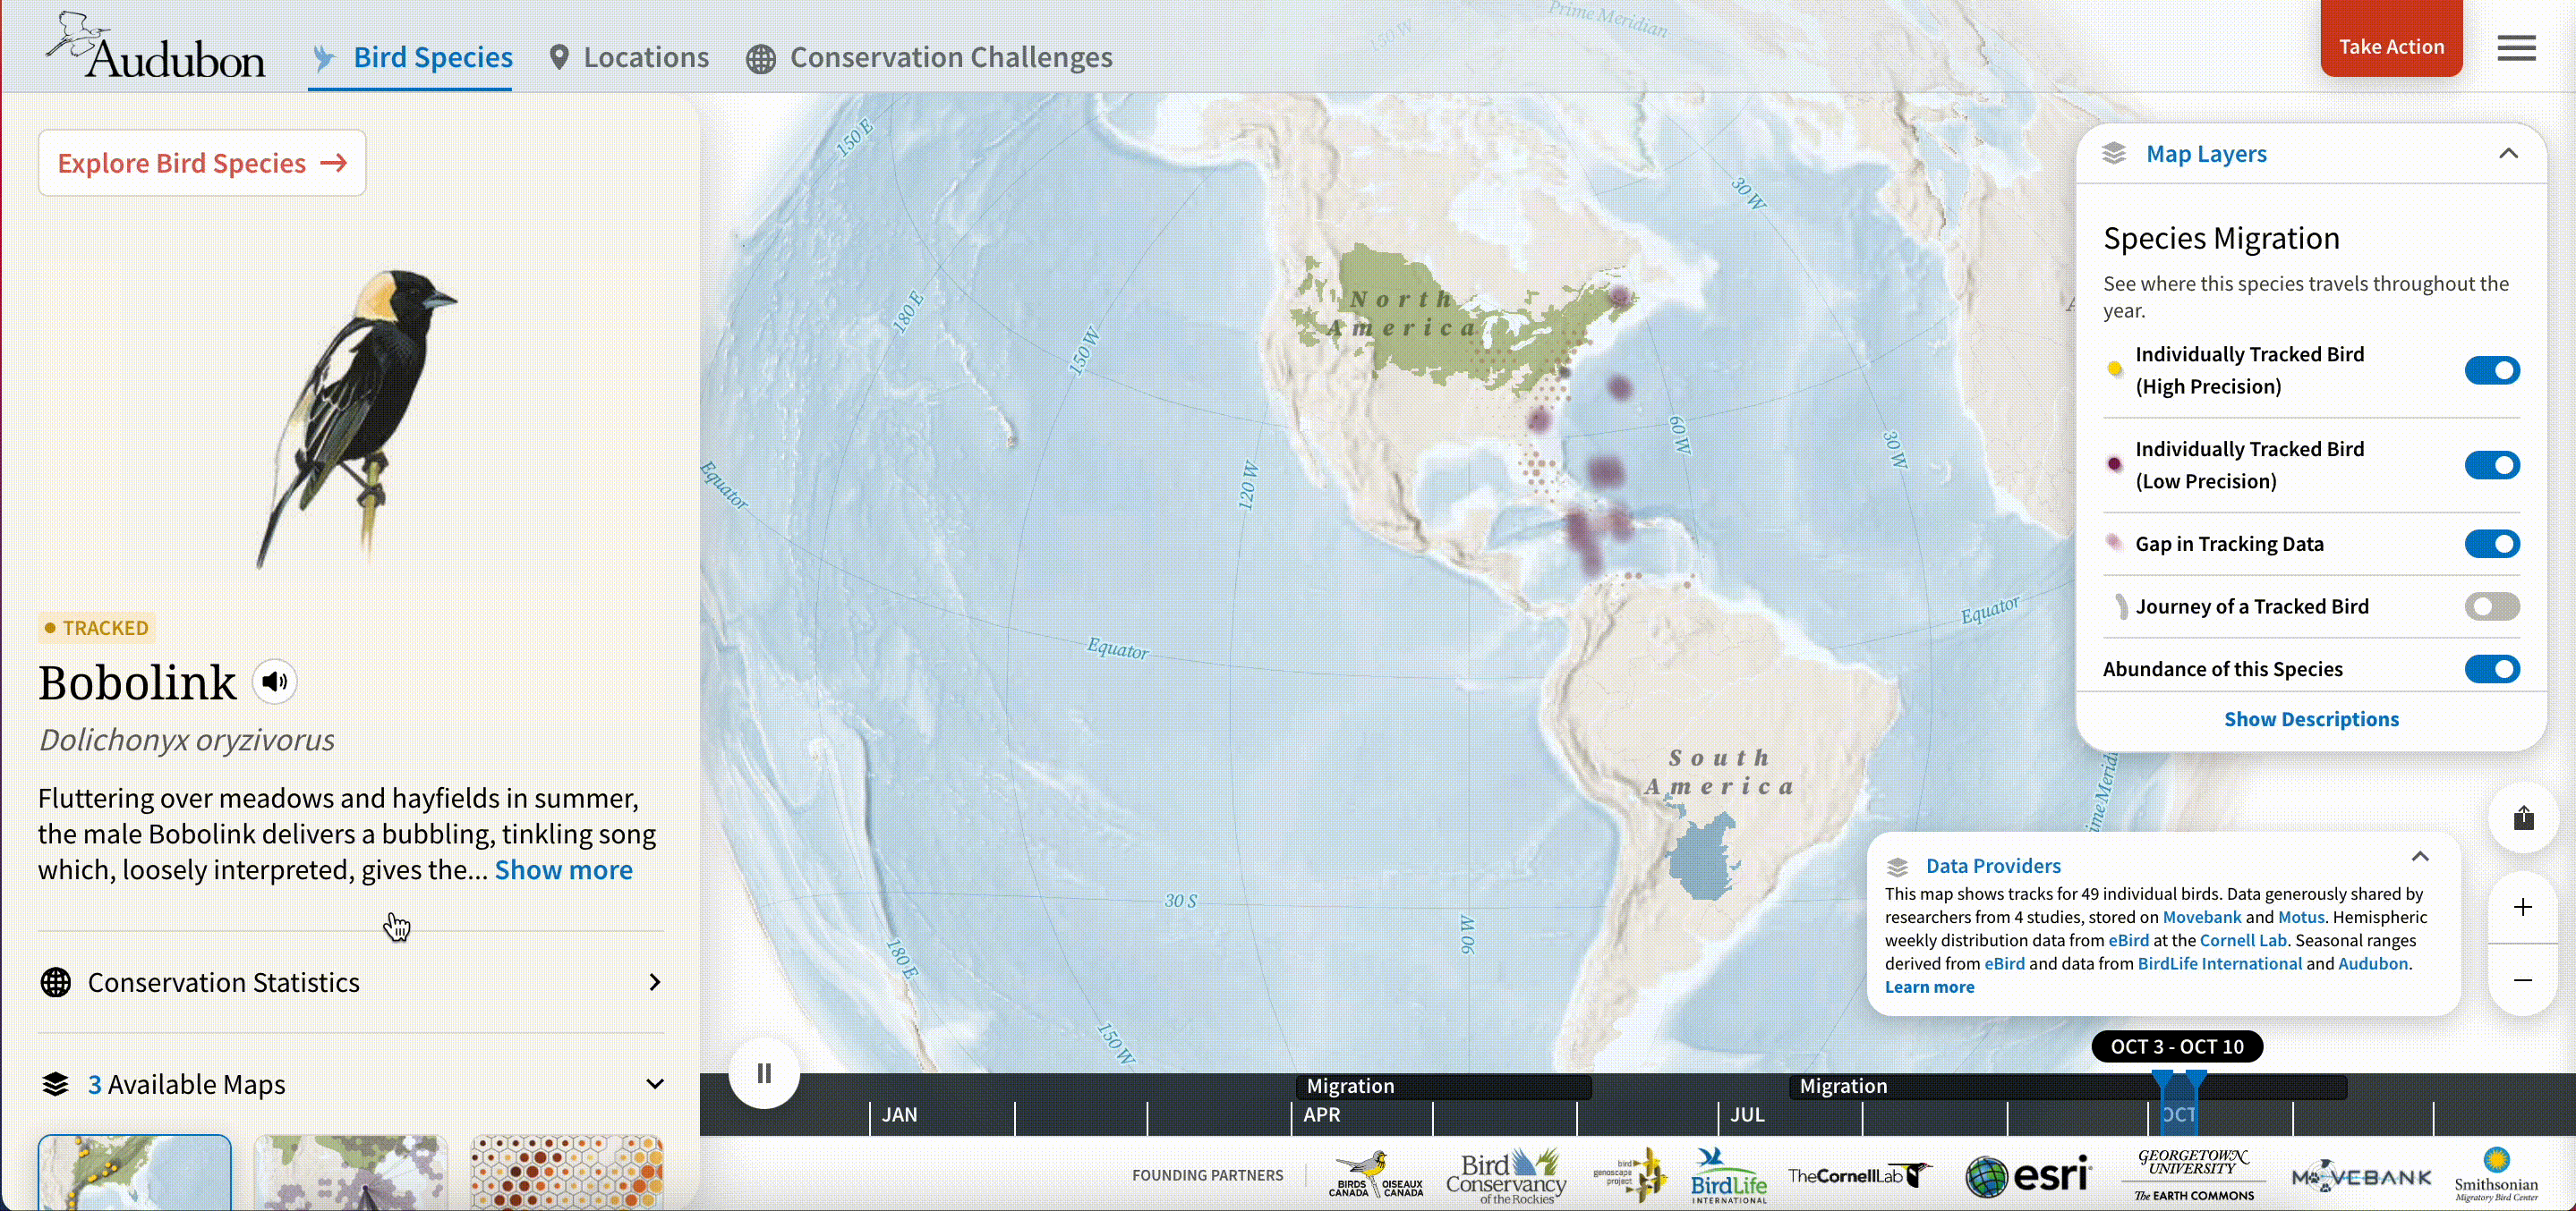Zoom in on the map
2576x1211 pixels.
(2523, 907)
